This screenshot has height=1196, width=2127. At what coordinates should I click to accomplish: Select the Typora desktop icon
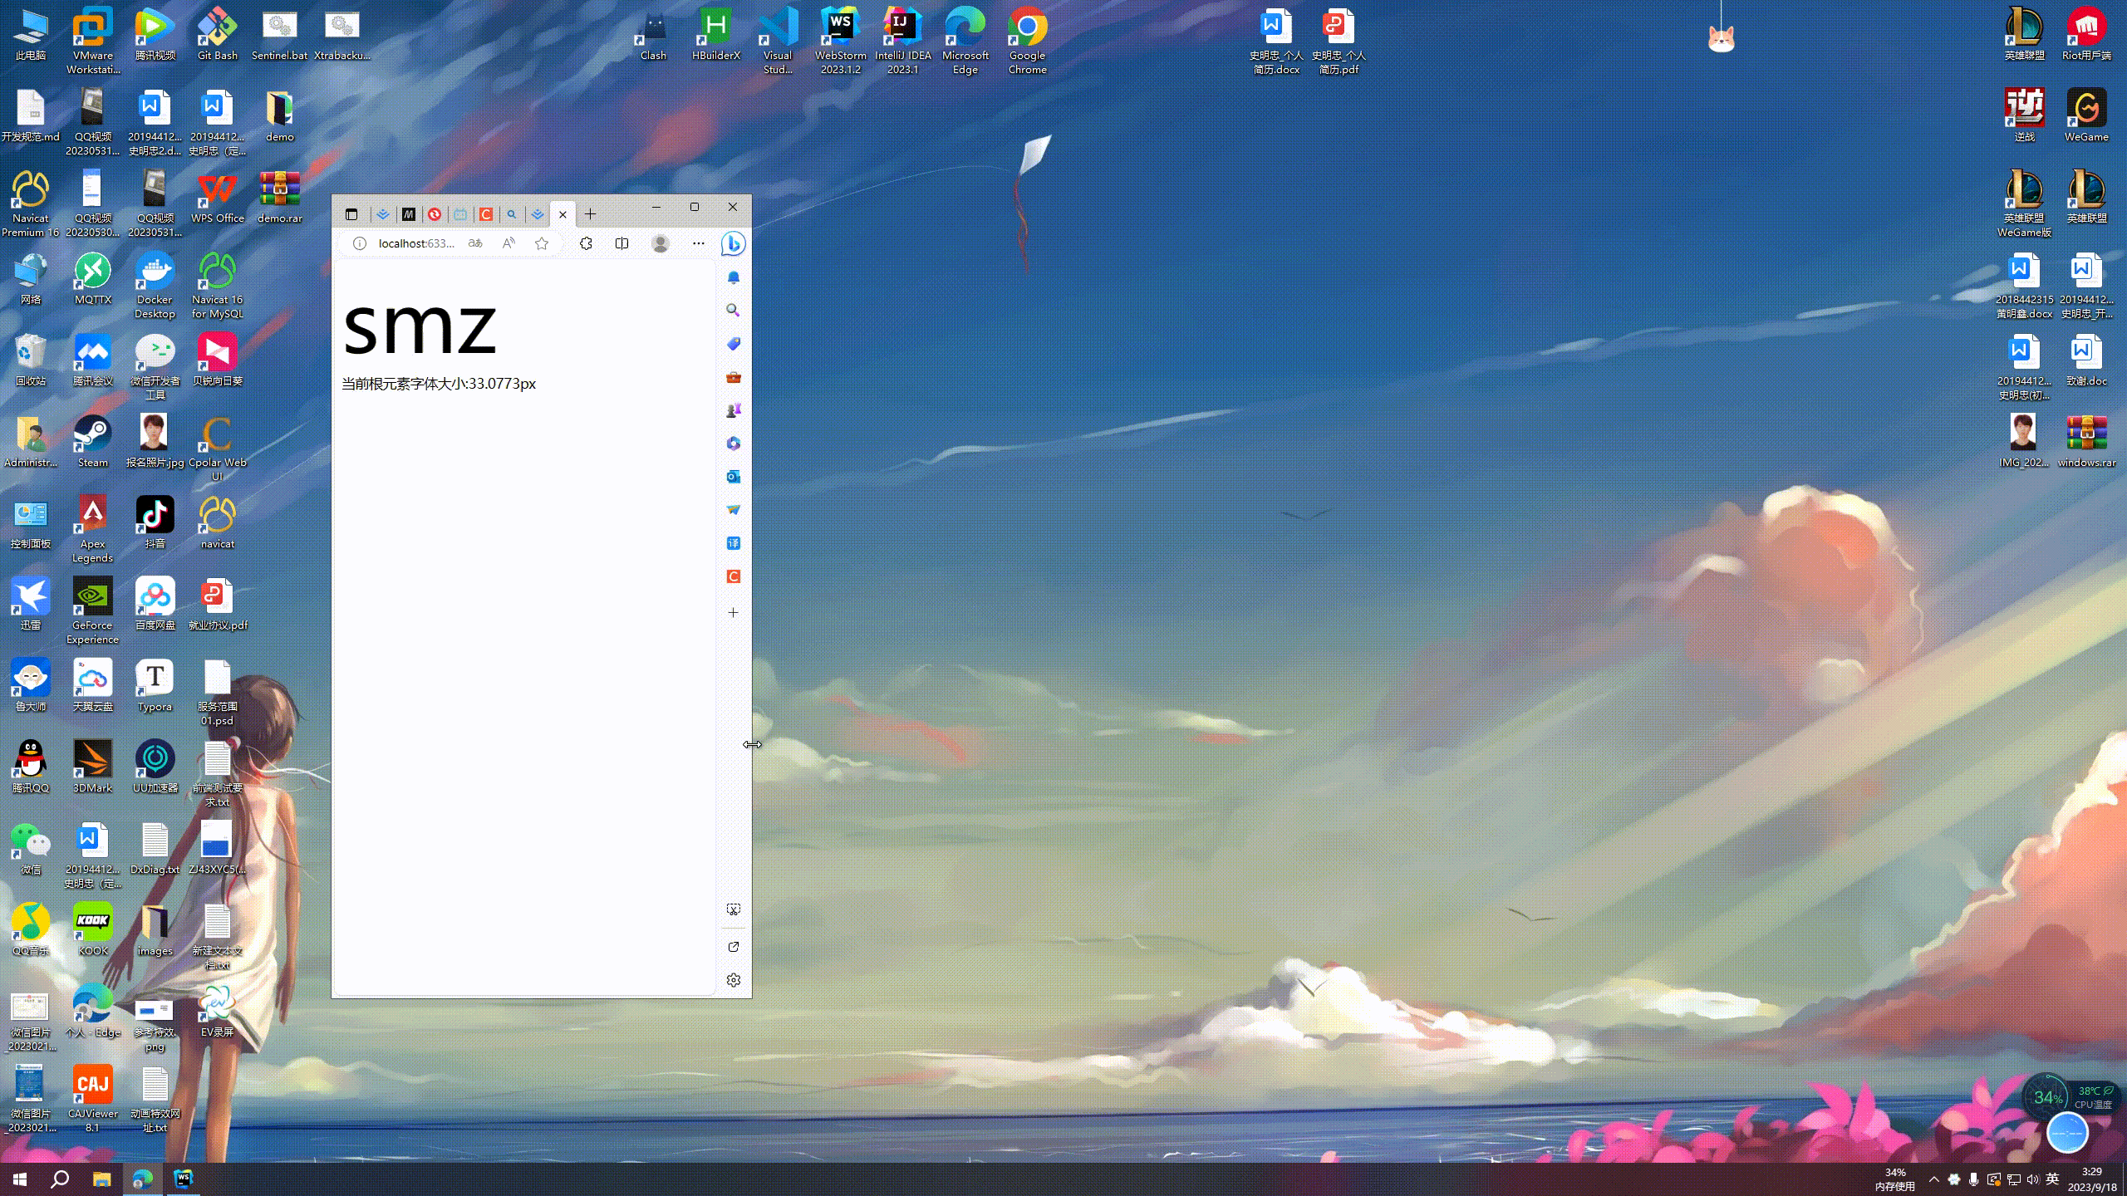155,686
